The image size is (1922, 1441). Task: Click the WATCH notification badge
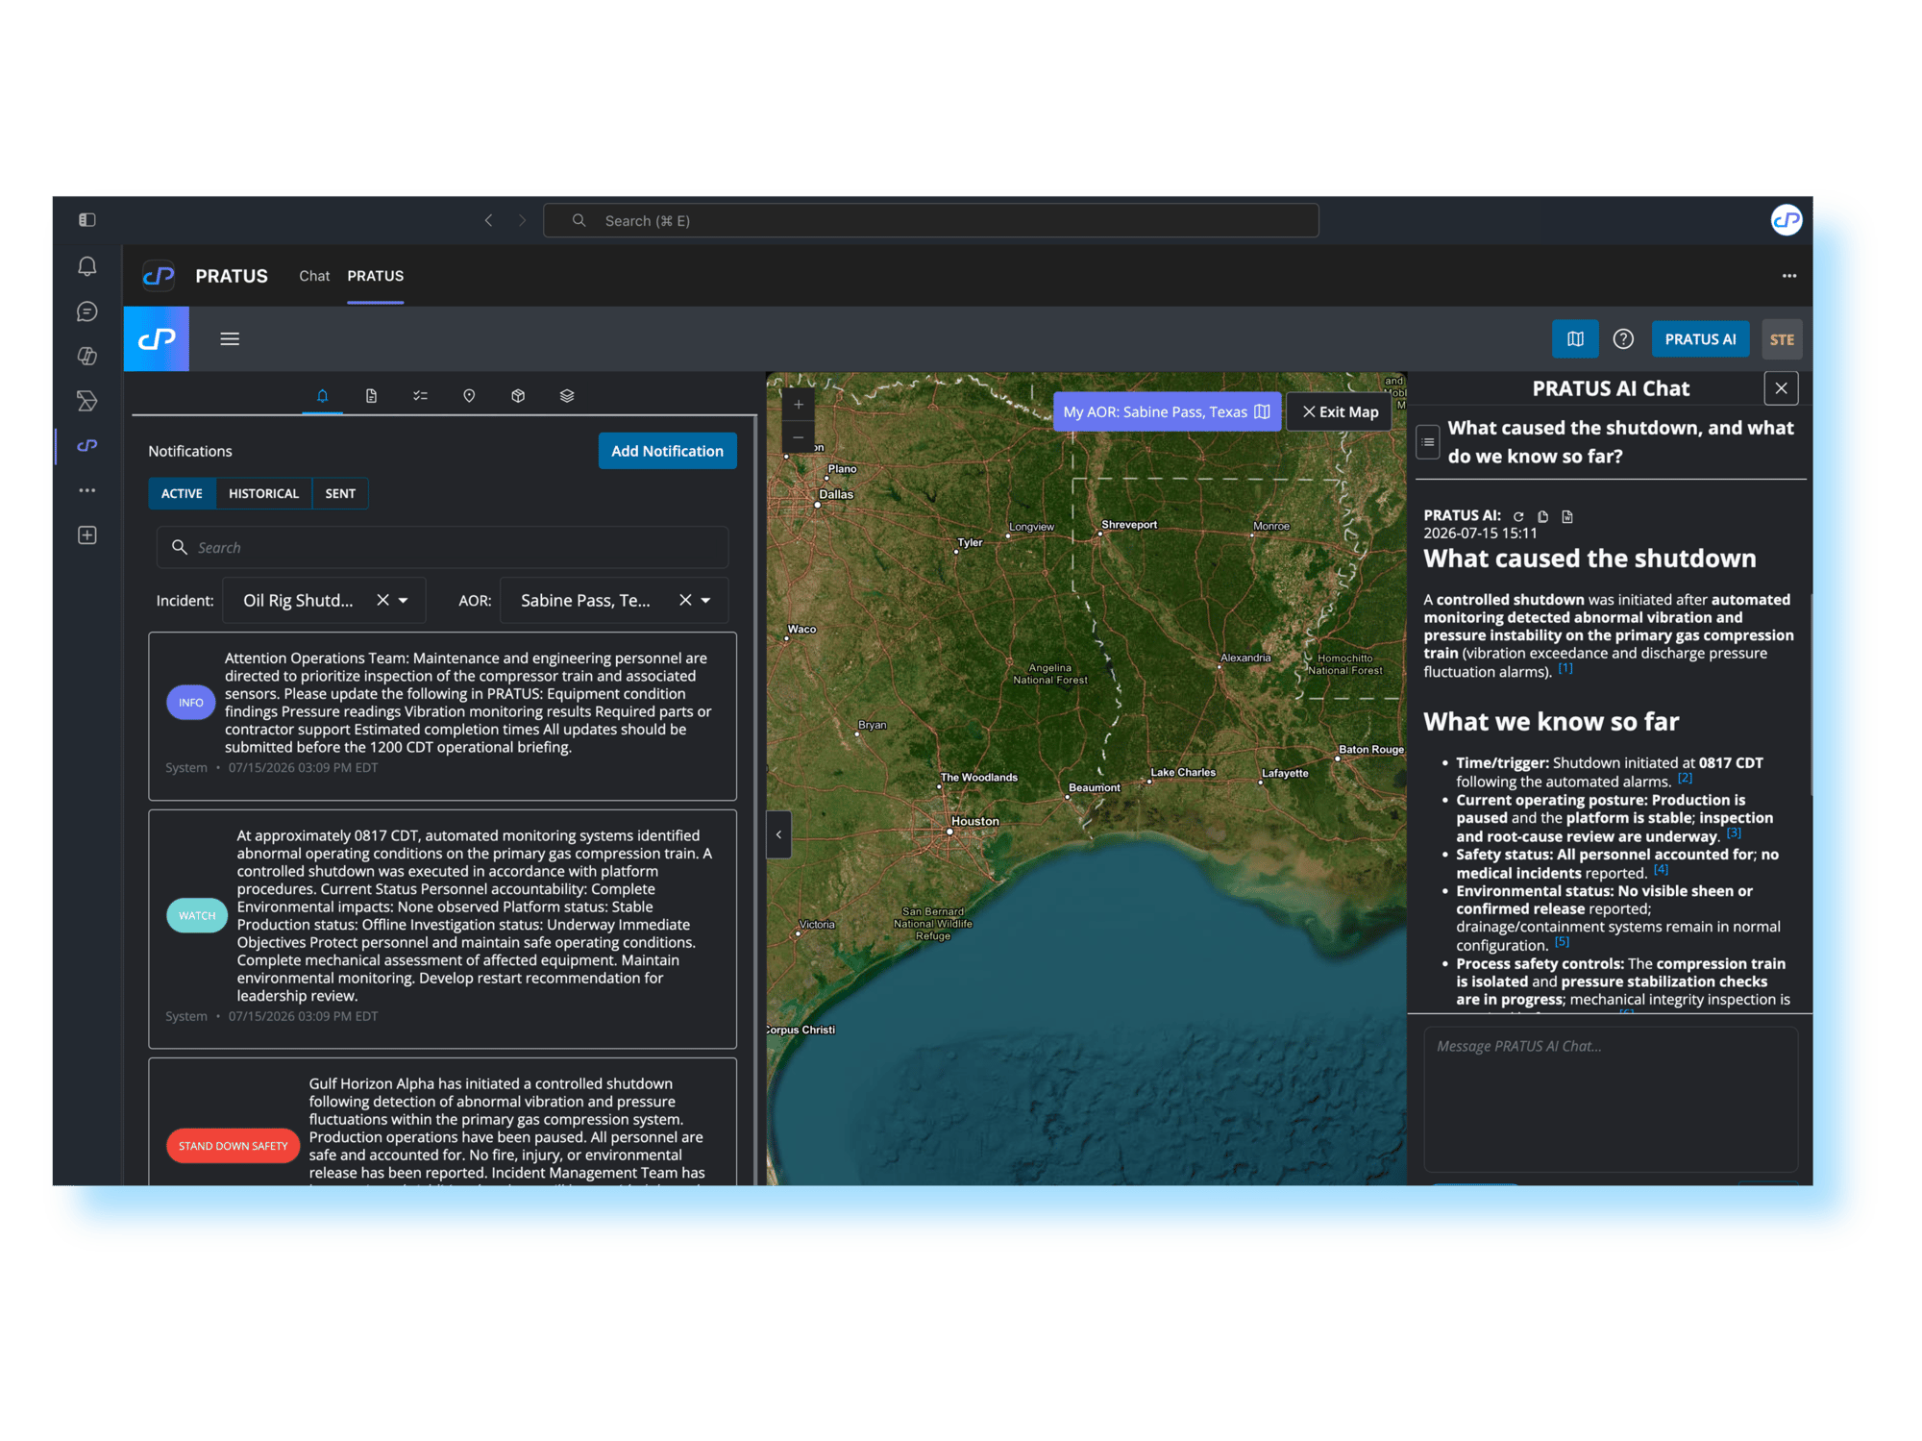coord(197,915)
